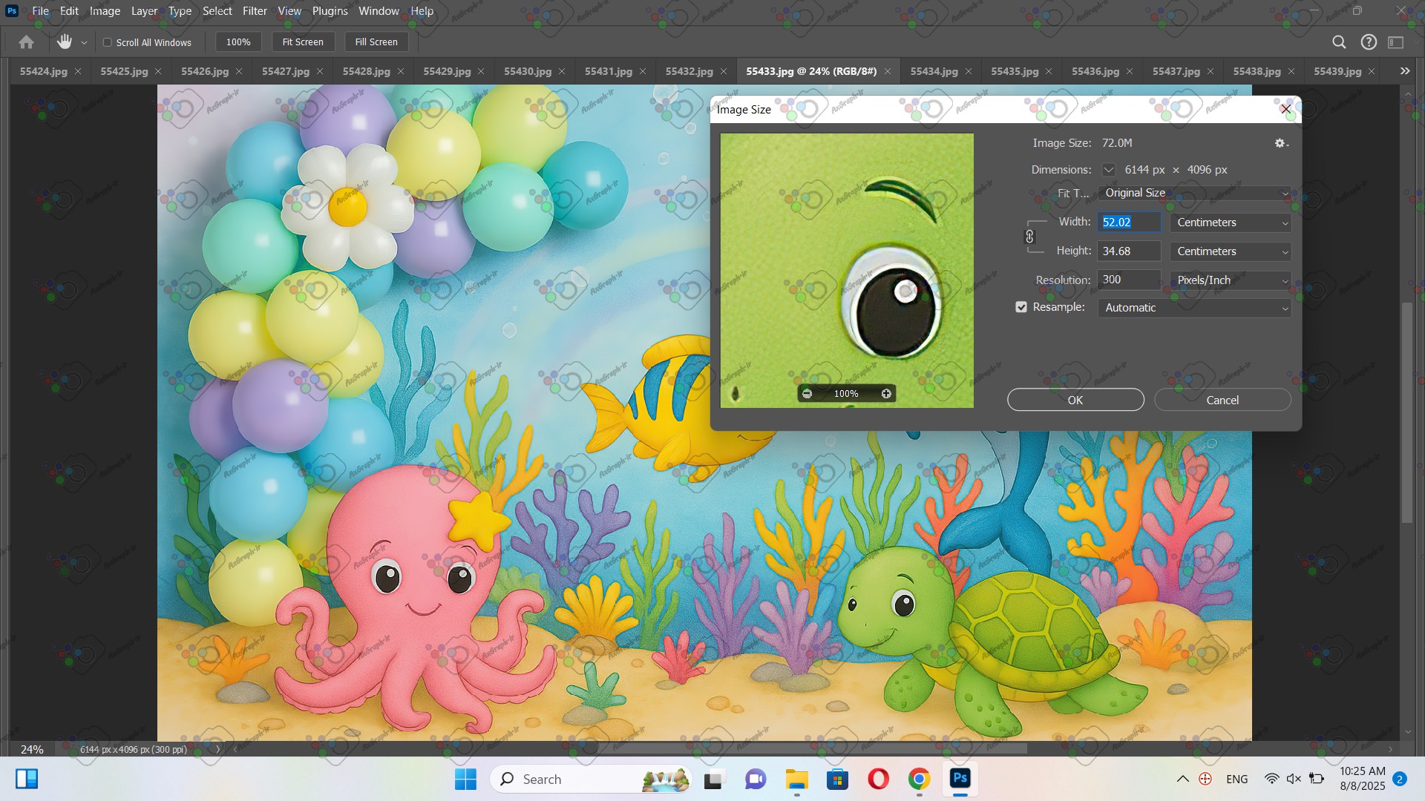Open the Filter menu
The width and height of the screenshot is (1425, 801).
(255, 11)
